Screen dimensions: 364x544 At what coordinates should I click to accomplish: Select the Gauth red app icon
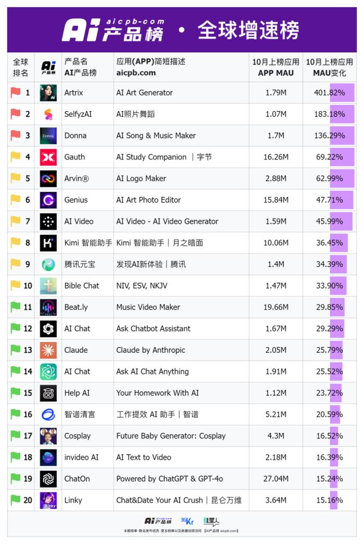point(48,157)
